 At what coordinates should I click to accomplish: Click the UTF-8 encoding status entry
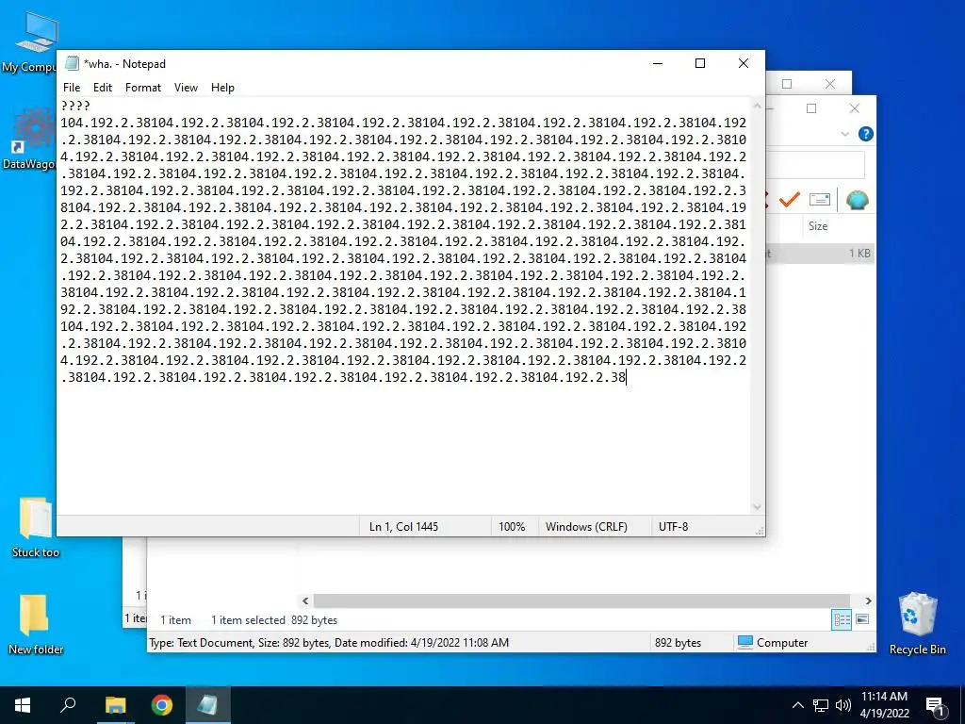pyautogui.click(x=673, y=526)
